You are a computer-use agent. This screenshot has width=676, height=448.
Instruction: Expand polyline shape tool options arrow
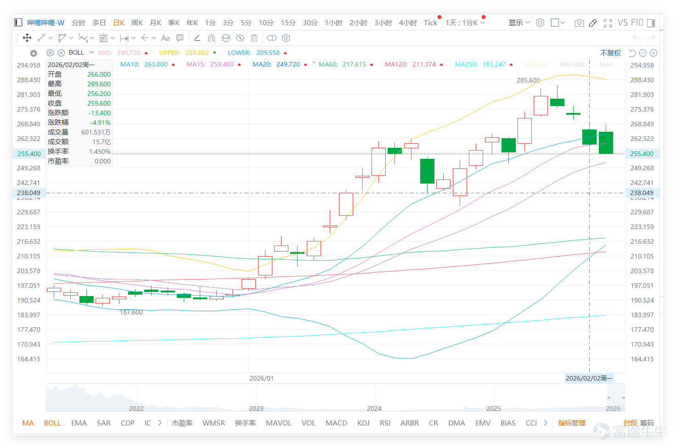[72, 38]
